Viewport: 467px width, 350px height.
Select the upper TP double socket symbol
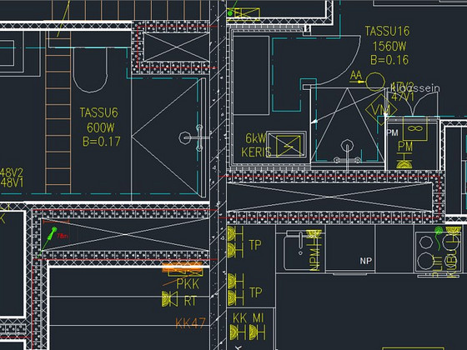pos(235,242)
